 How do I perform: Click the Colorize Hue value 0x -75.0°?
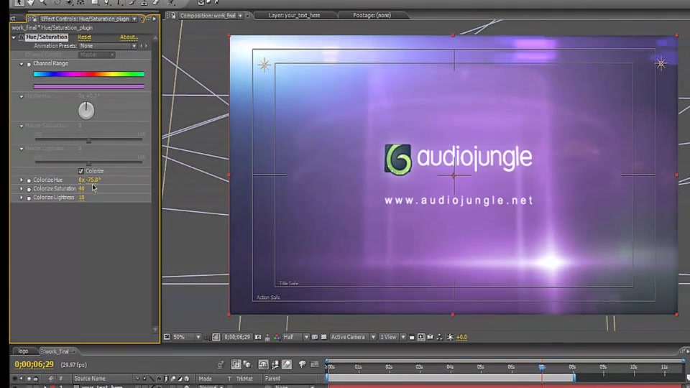90,180
